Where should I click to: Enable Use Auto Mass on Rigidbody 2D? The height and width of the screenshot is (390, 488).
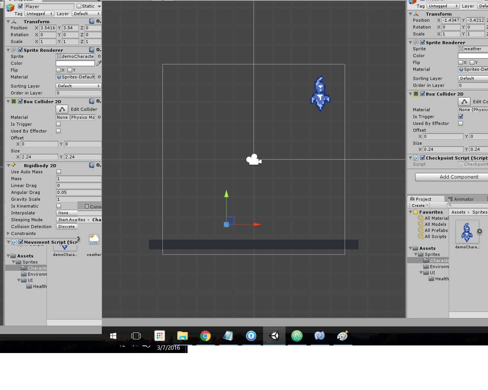[x=59, y=172]
